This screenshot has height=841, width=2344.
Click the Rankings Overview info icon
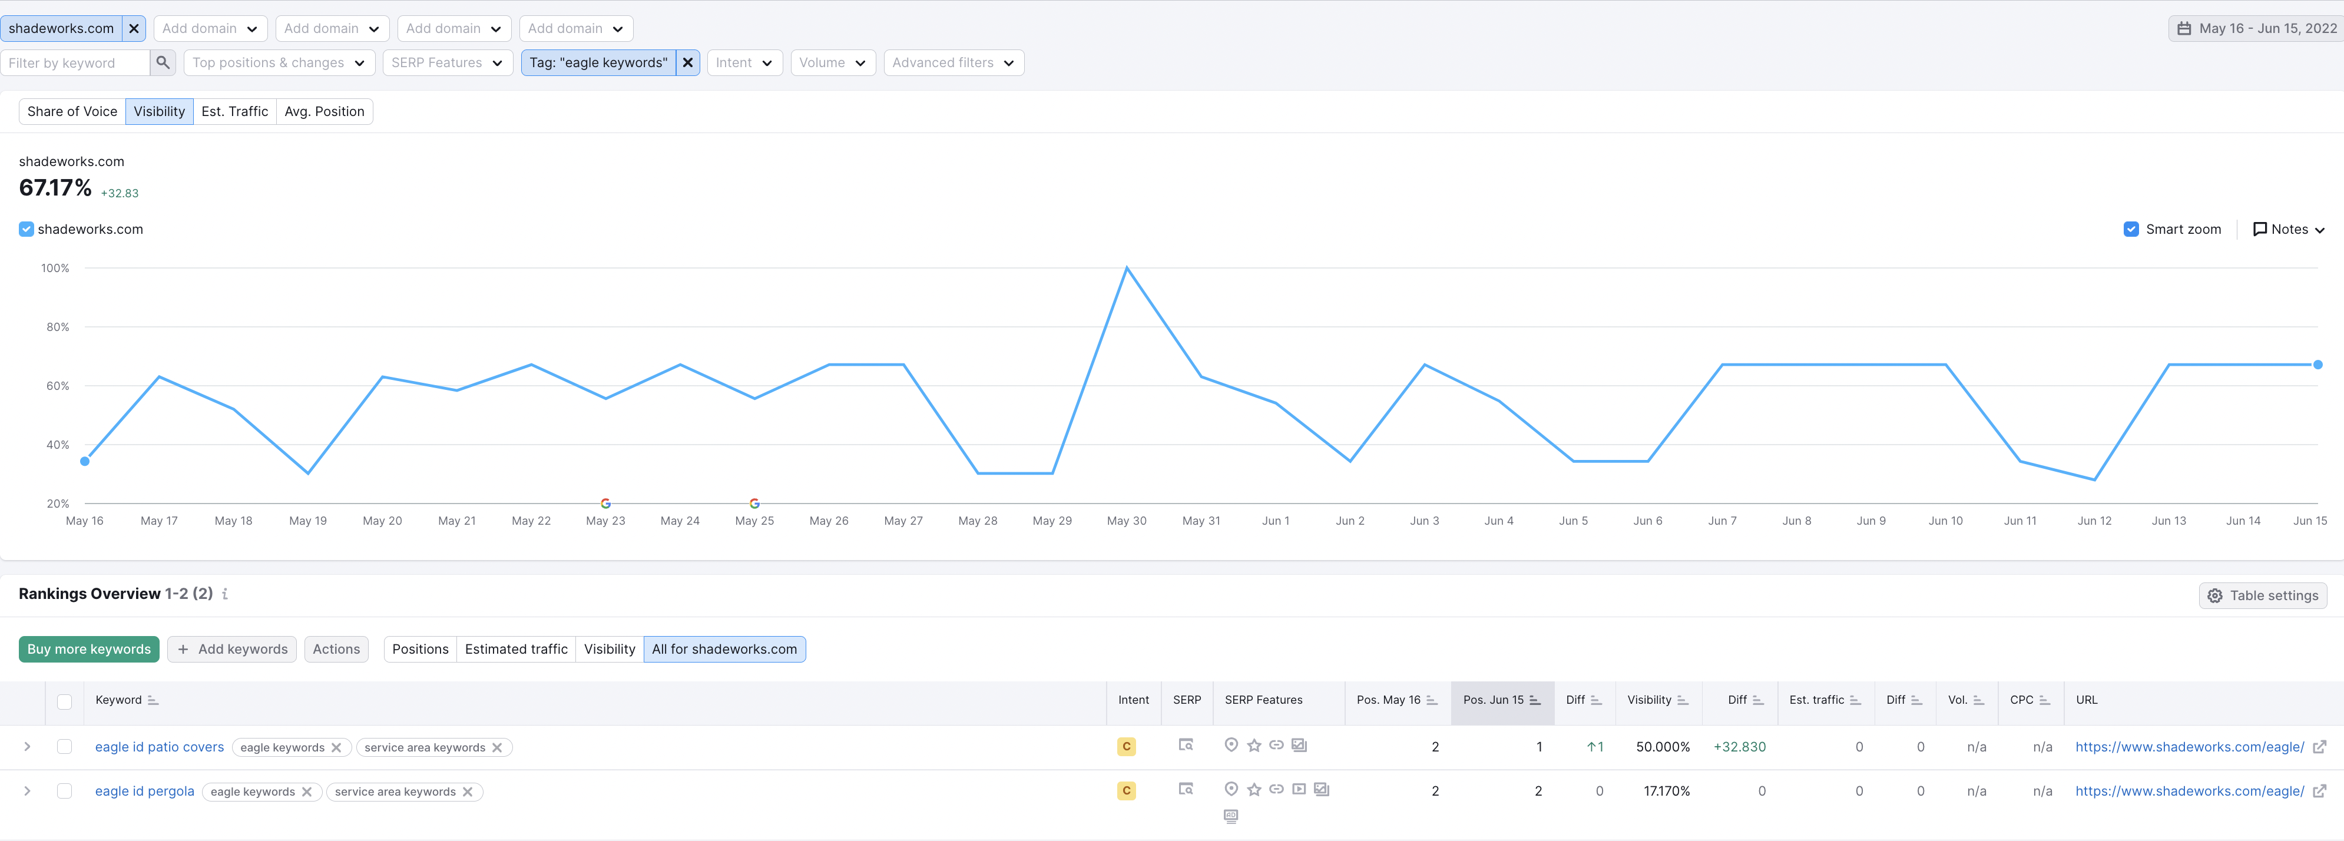[x=225, y=594]
